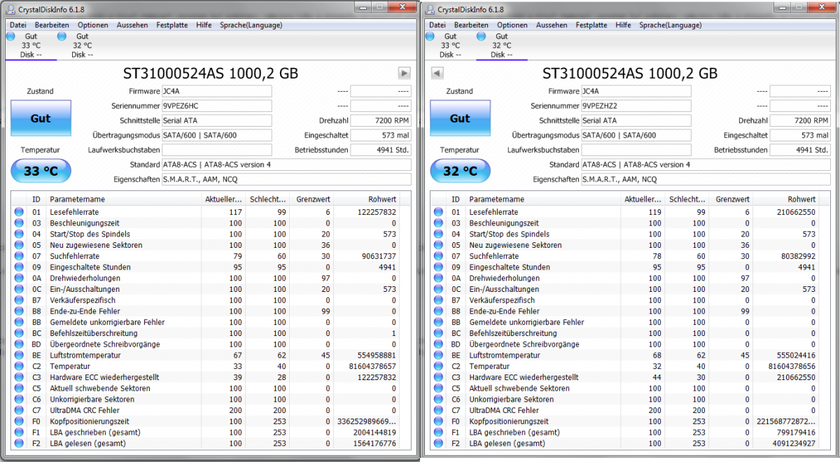Click status orb for UltraDMA CRC Fehler, left window
840x462 pixels.
pos(19,410)
